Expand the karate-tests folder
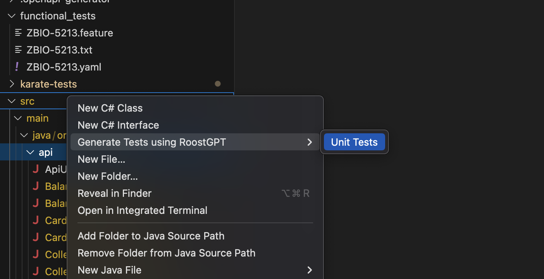Screen dimensions: 544x279 coord(12,84)
